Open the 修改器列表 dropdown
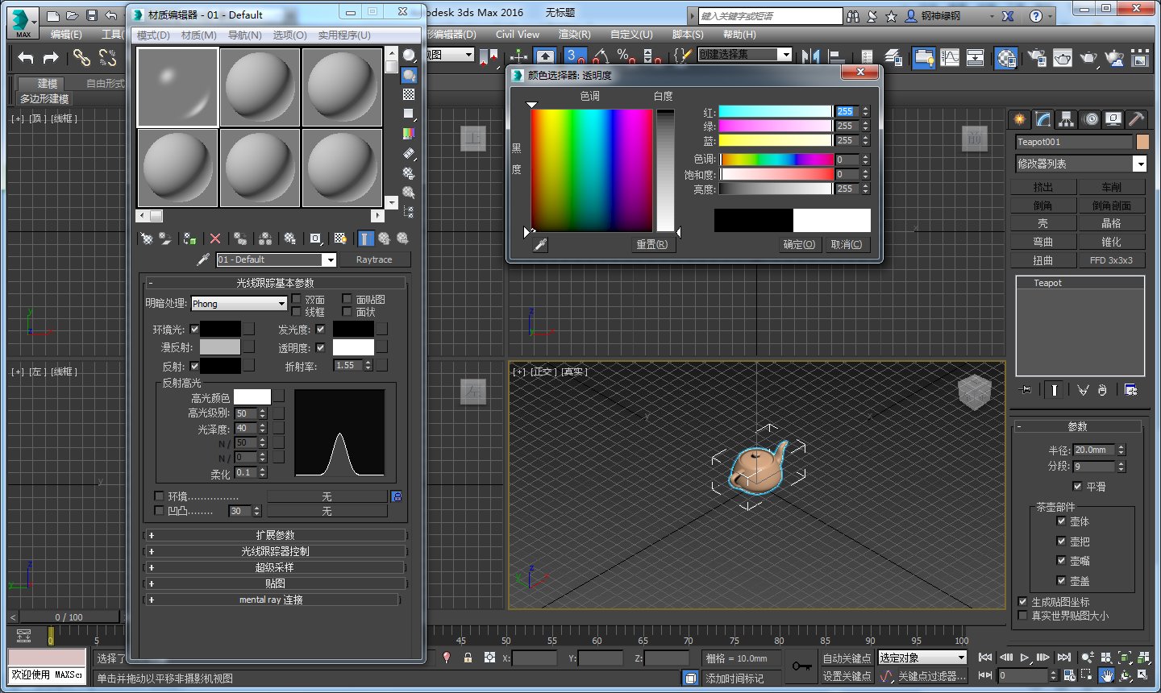The width and height of the screenshot is (1161, 693). coord(1081,164)
